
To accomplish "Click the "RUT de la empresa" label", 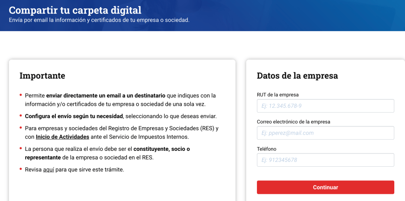I will coord(278,95).
